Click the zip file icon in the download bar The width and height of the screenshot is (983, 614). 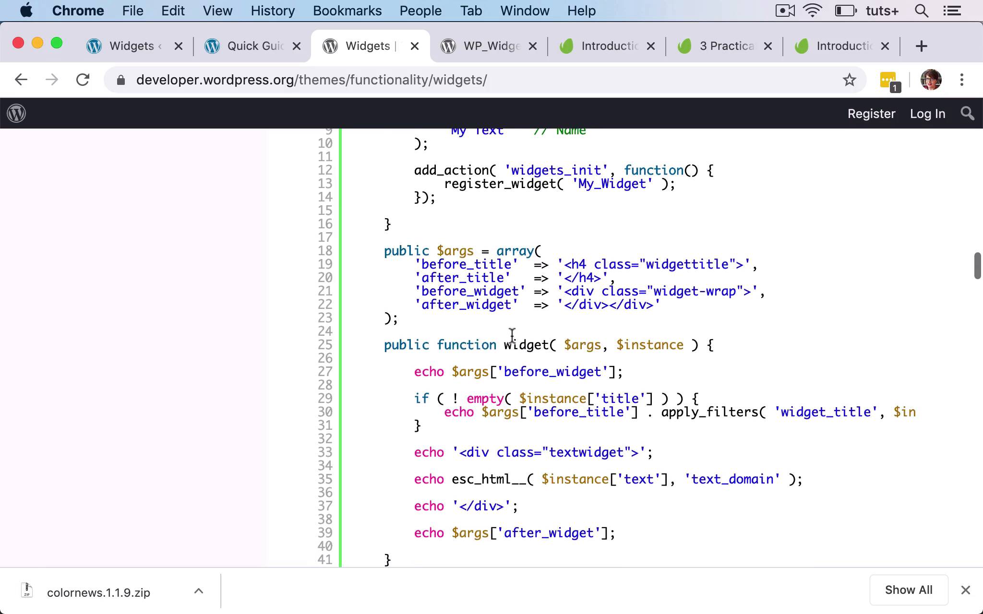point(27,590)
